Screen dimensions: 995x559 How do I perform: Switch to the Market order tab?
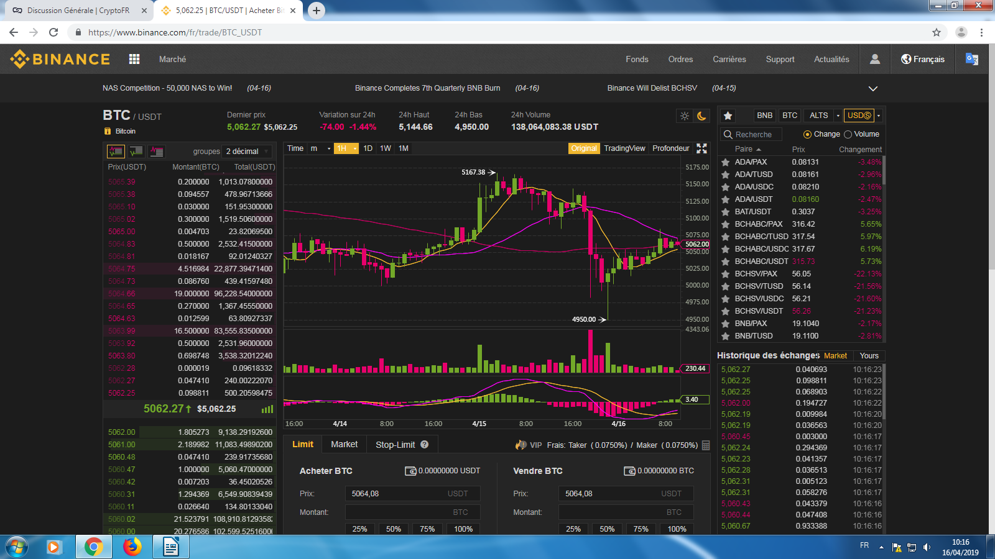pos(344,445)
